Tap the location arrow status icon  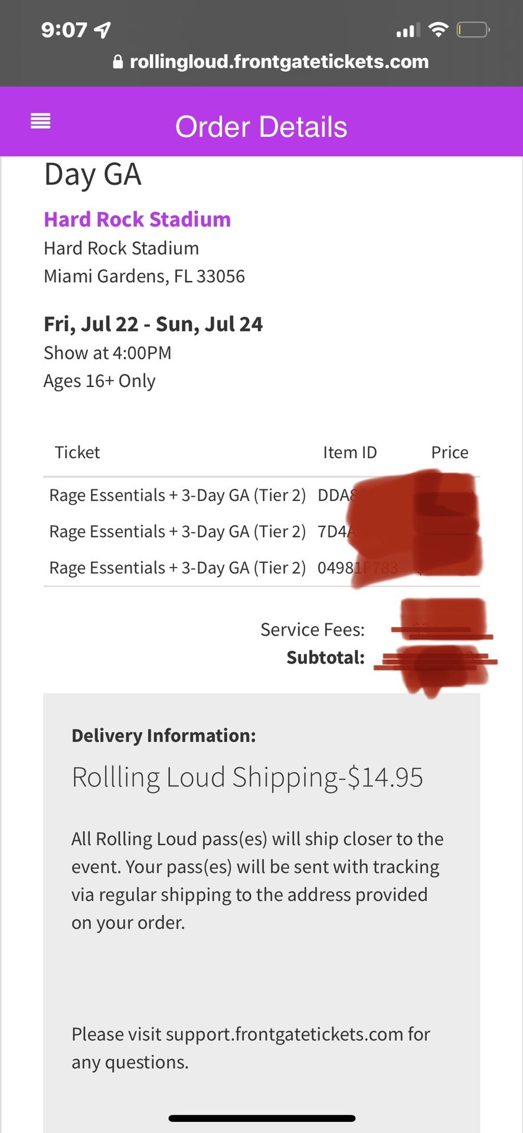pyautogui.click(x=103, y=30)
